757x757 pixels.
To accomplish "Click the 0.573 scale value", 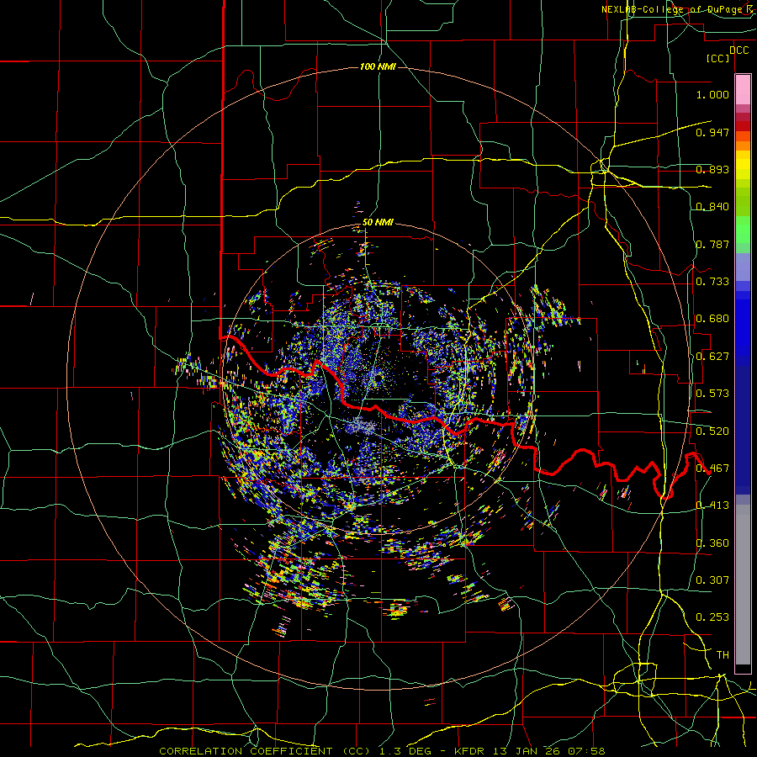I will (x=712, y=394).
